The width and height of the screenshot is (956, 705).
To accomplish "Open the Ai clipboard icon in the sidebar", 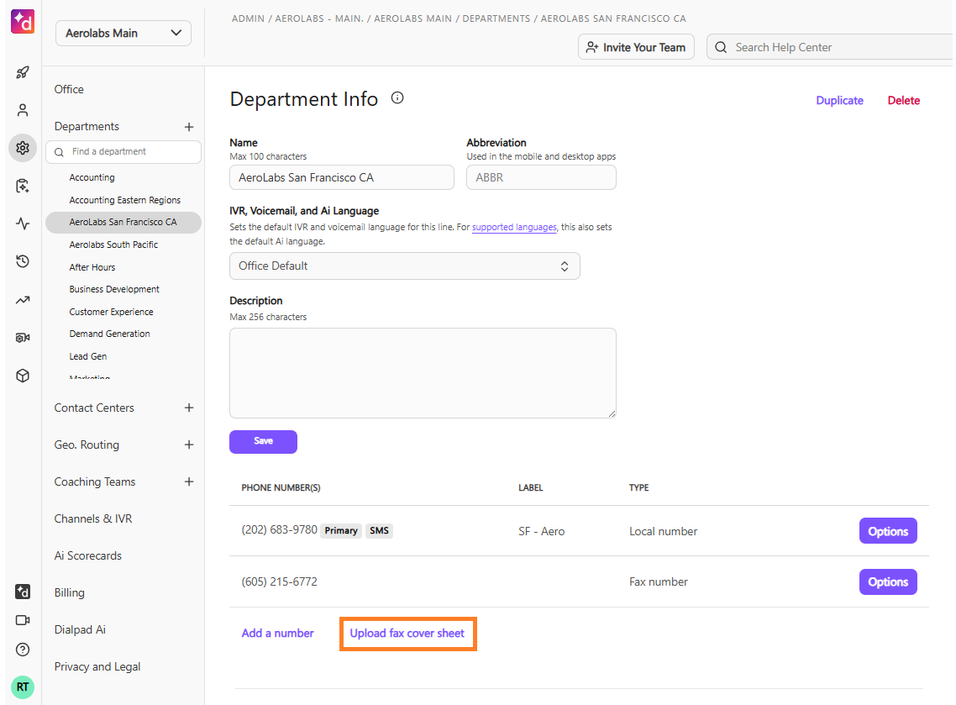I will tap(23, 186).
